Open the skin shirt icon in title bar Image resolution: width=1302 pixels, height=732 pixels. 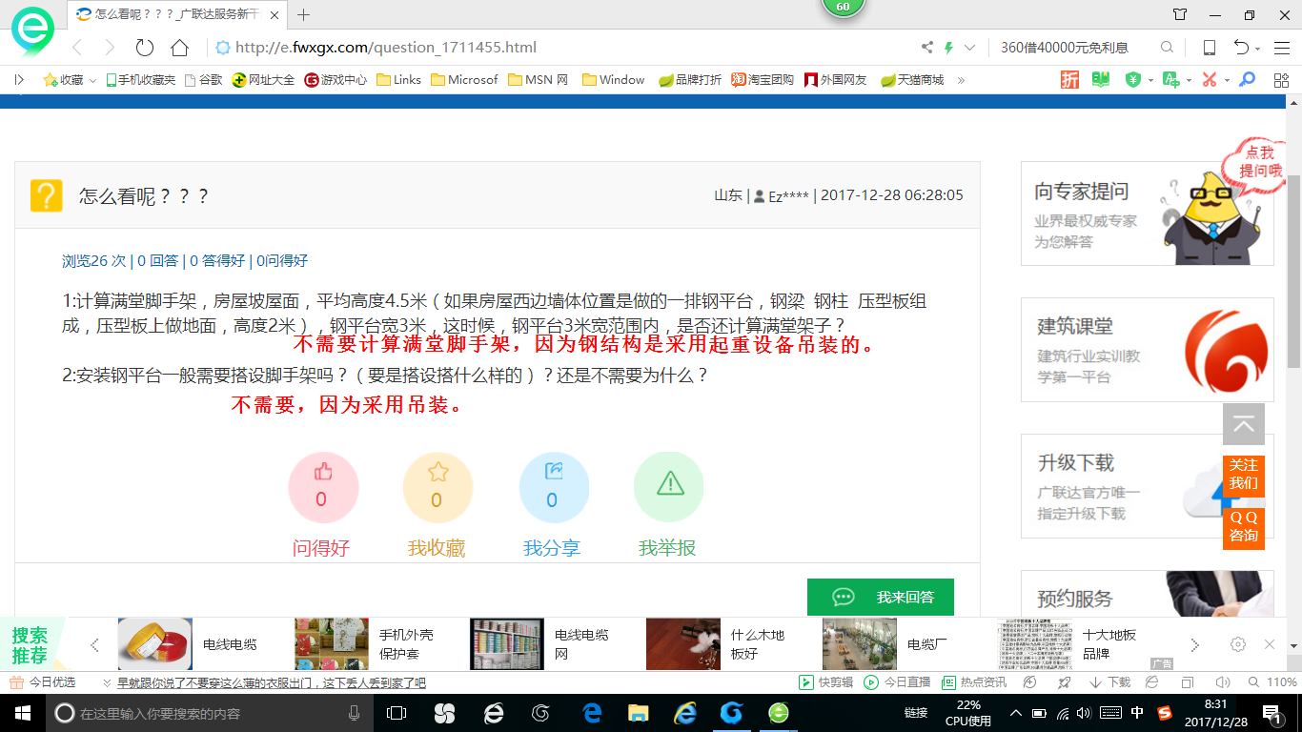pyautogui.click(x=1180, y=14)
